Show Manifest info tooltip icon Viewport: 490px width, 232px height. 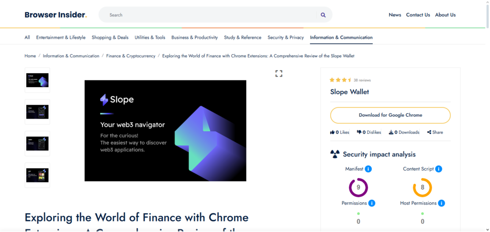[x=368, y=169]
